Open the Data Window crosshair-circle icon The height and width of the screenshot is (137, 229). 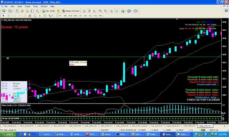(22, 11)
